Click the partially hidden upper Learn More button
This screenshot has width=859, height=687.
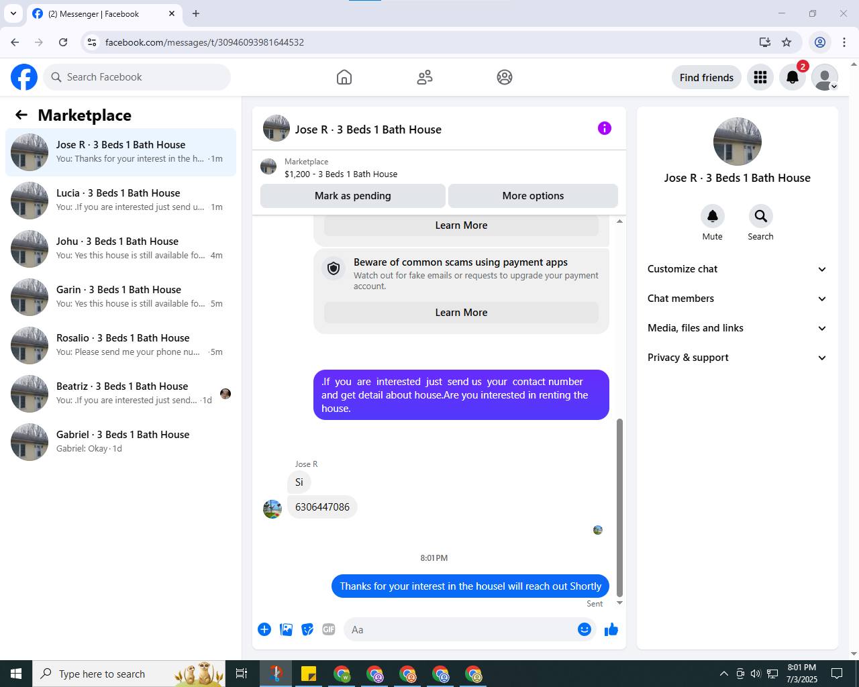click(461, 225)
